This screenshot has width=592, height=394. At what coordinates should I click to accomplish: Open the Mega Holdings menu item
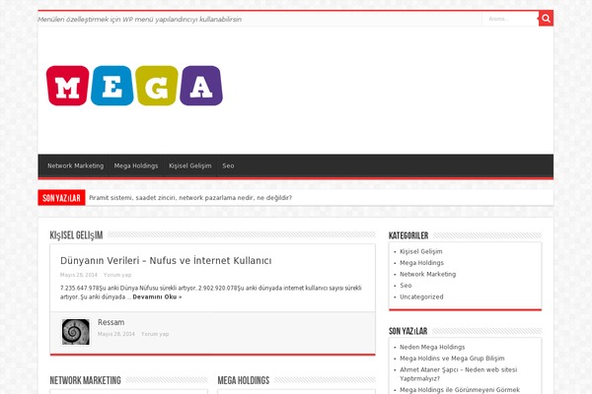tap(136, 165)
